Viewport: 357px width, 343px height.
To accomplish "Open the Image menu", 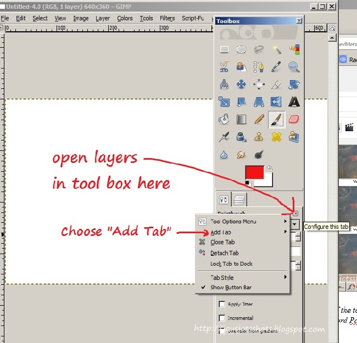I will coord(81,18).
